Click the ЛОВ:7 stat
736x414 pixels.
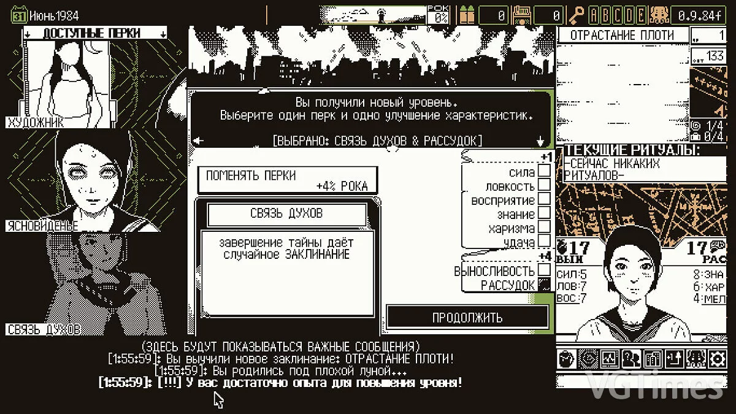point(572,286)
